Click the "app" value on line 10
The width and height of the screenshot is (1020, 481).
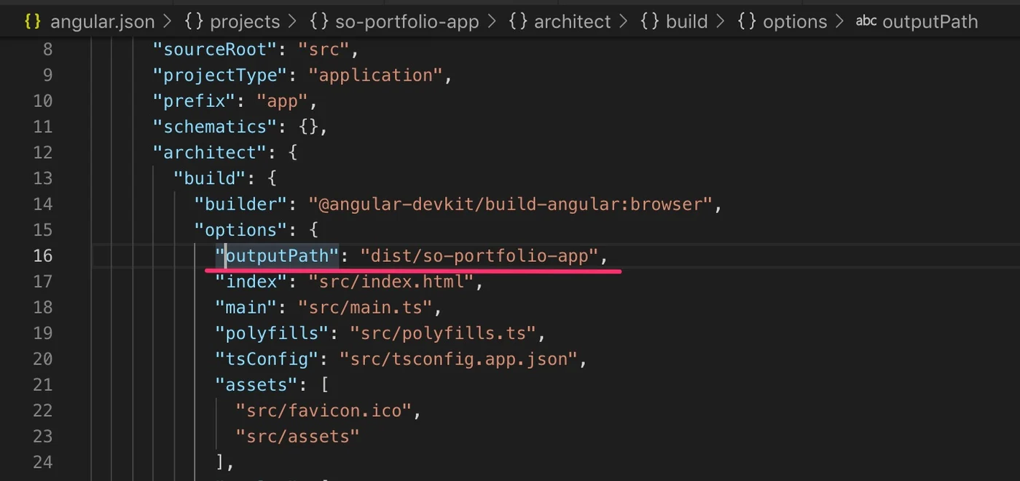pos(282,100)
